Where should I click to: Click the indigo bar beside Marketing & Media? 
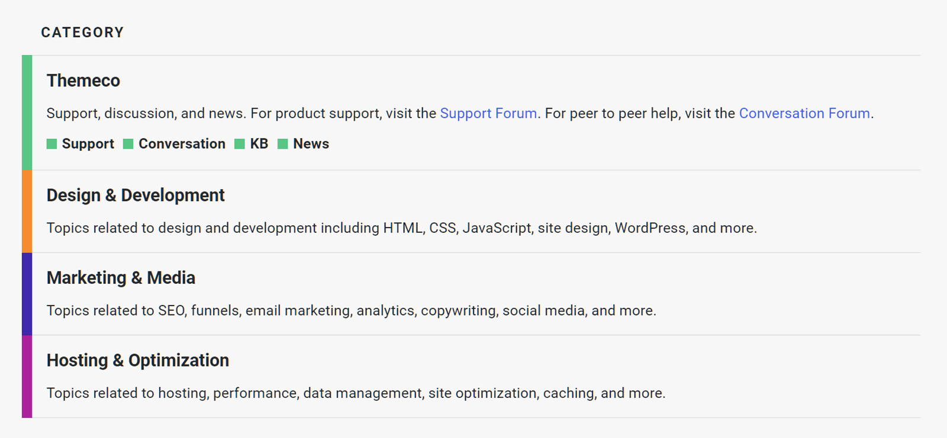tap(27, 294)
